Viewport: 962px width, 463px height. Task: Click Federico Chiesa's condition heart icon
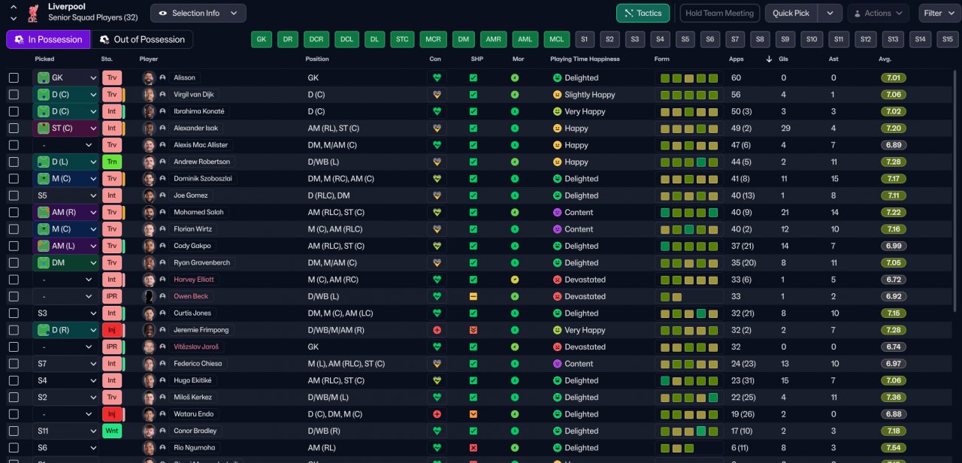(x=436, y=364)
